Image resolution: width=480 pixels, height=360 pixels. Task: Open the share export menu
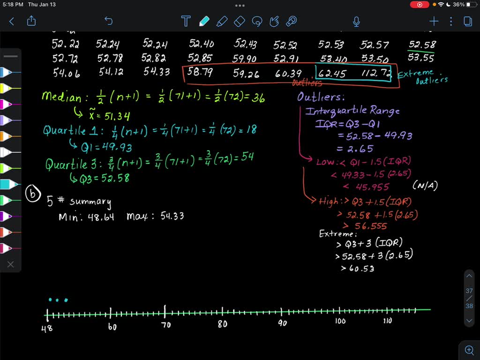coord(31,21)
